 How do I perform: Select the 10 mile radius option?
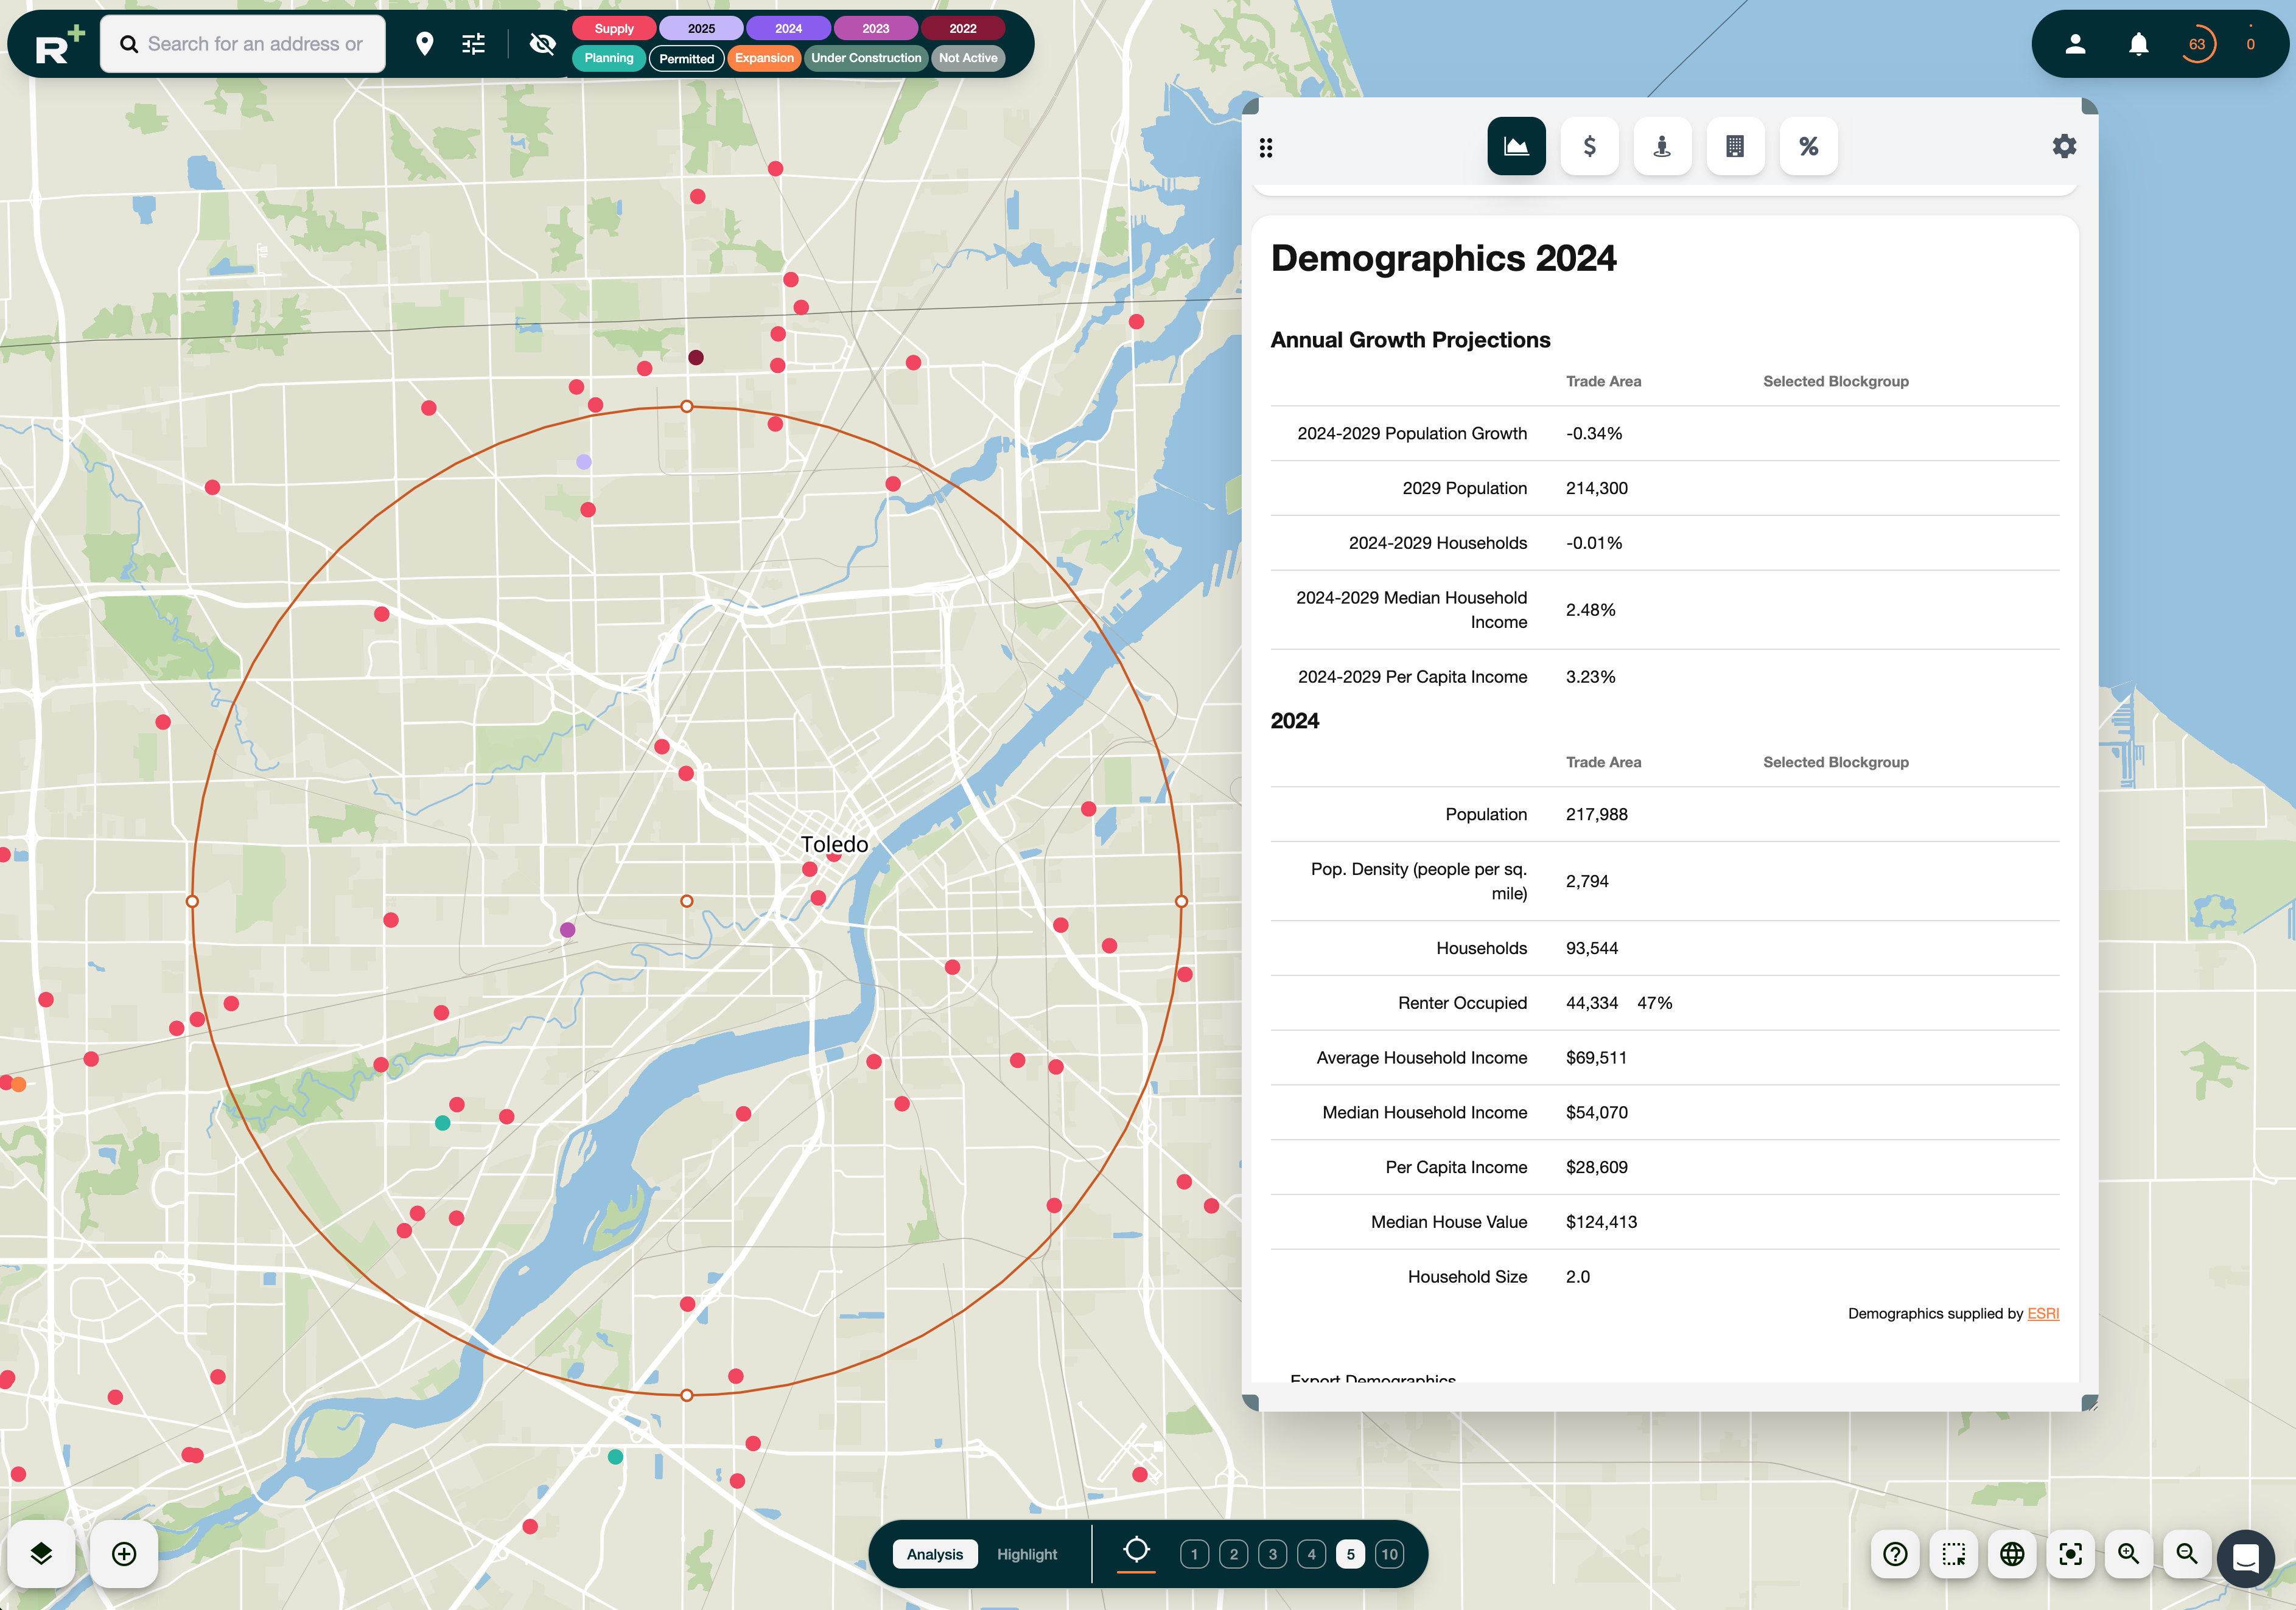click(x=1389, y=1554)
